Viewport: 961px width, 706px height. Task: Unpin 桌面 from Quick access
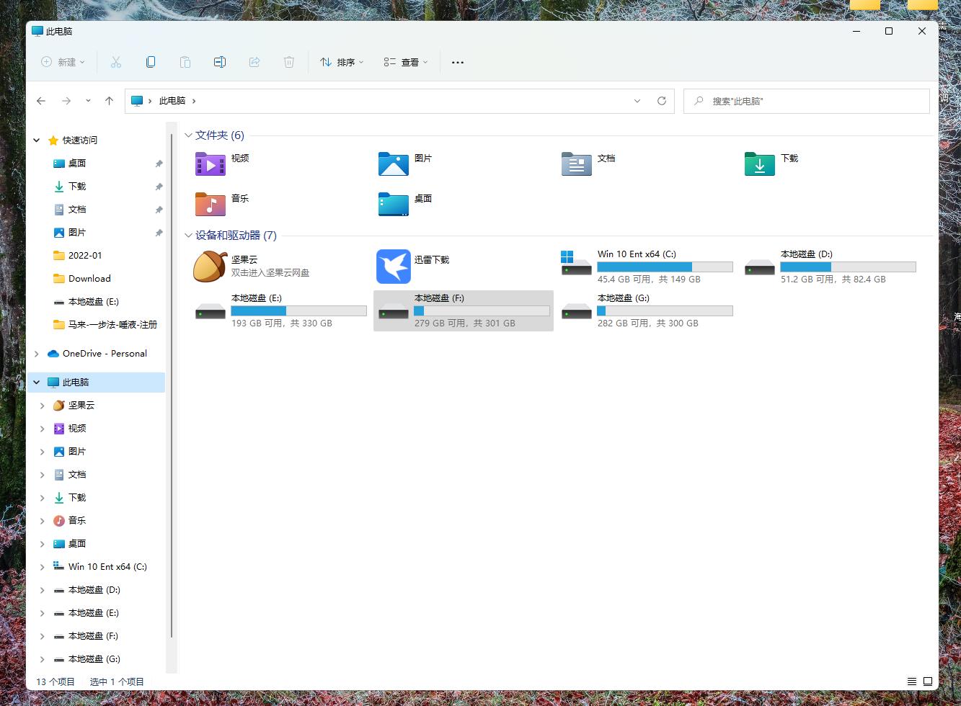point(159,164)
